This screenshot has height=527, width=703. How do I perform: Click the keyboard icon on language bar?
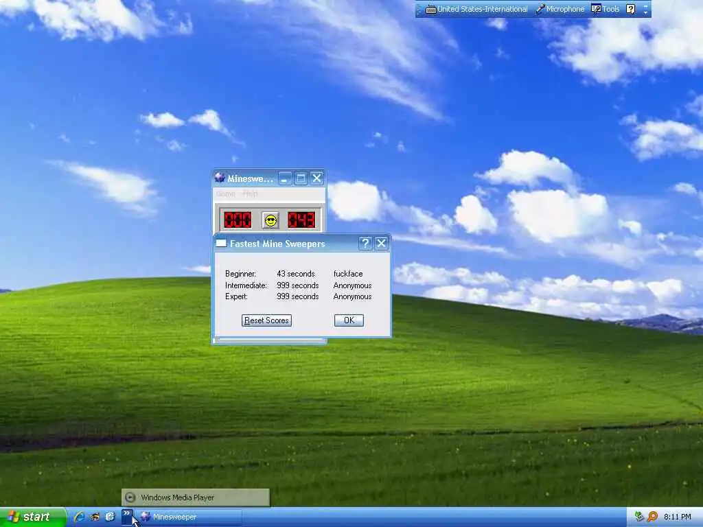(x=430, y=10)
